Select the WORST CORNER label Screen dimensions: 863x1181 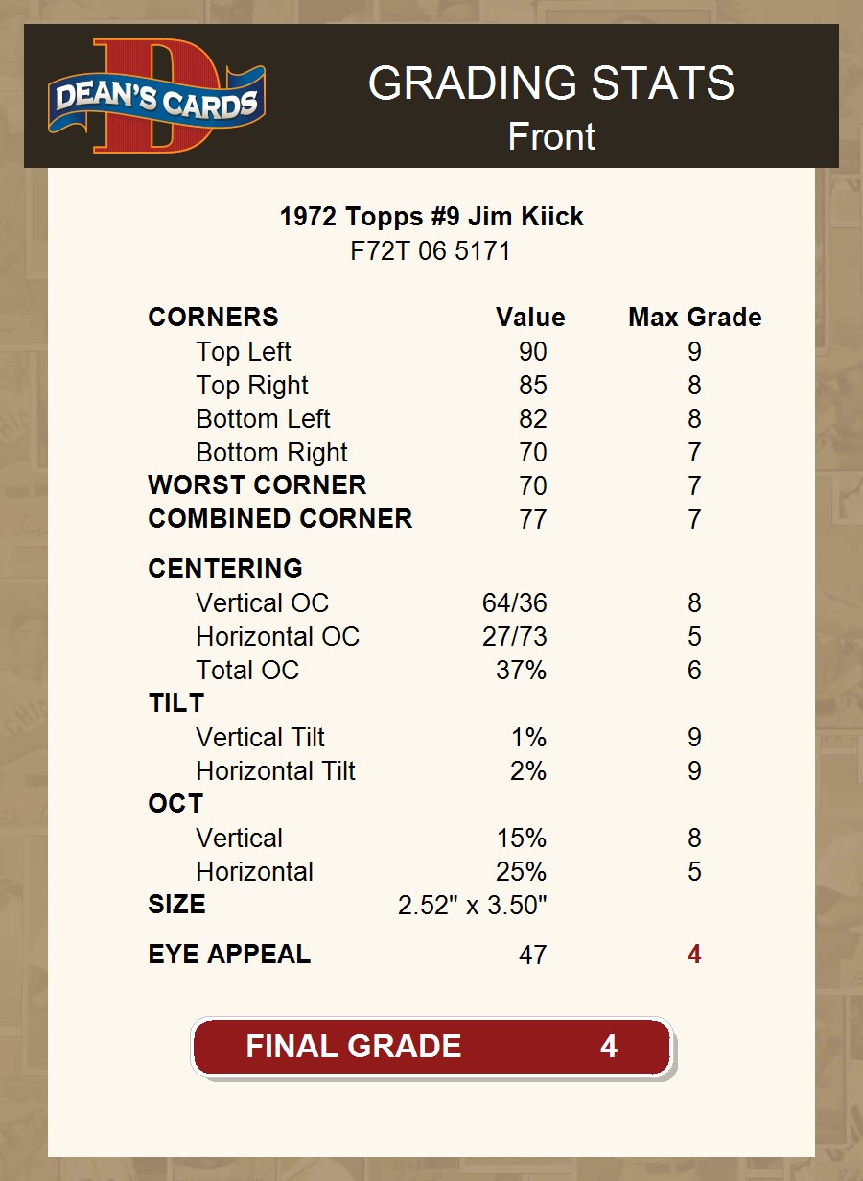pos(257,485)
